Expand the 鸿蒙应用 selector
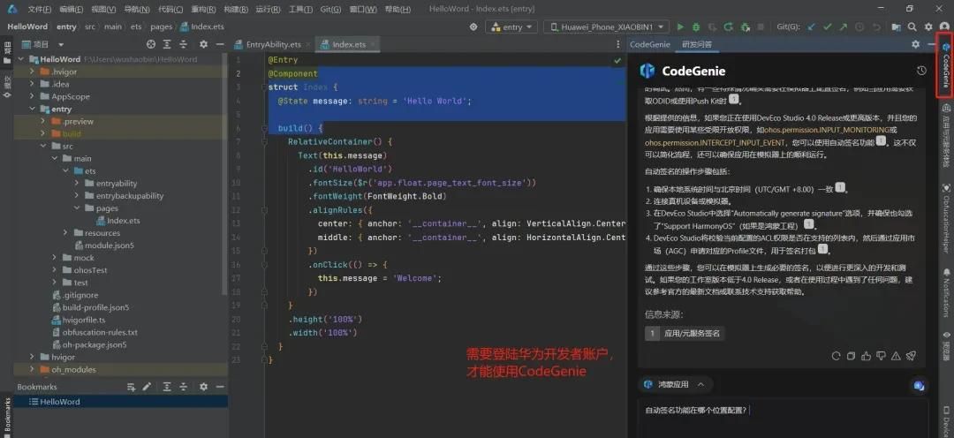Screen dimensions: 954x438 pos(674,384)
